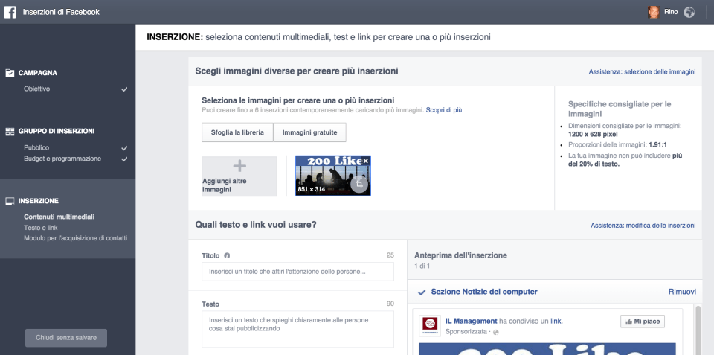Image resolution: width=714 pixels, height=355 pixels.
Task: Click the Scopri di più link
Action: (x=444, y=110)
